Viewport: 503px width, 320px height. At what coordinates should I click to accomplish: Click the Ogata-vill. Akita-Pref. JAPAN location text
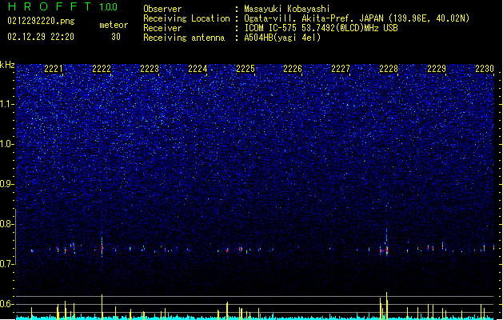[x=357, y=18]
